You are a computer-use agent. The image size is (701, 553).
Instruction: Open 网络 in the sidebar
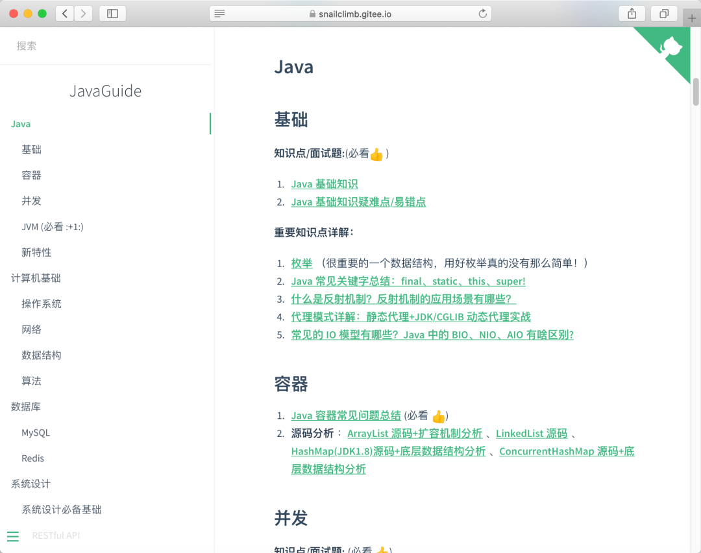tap(31, 329)
